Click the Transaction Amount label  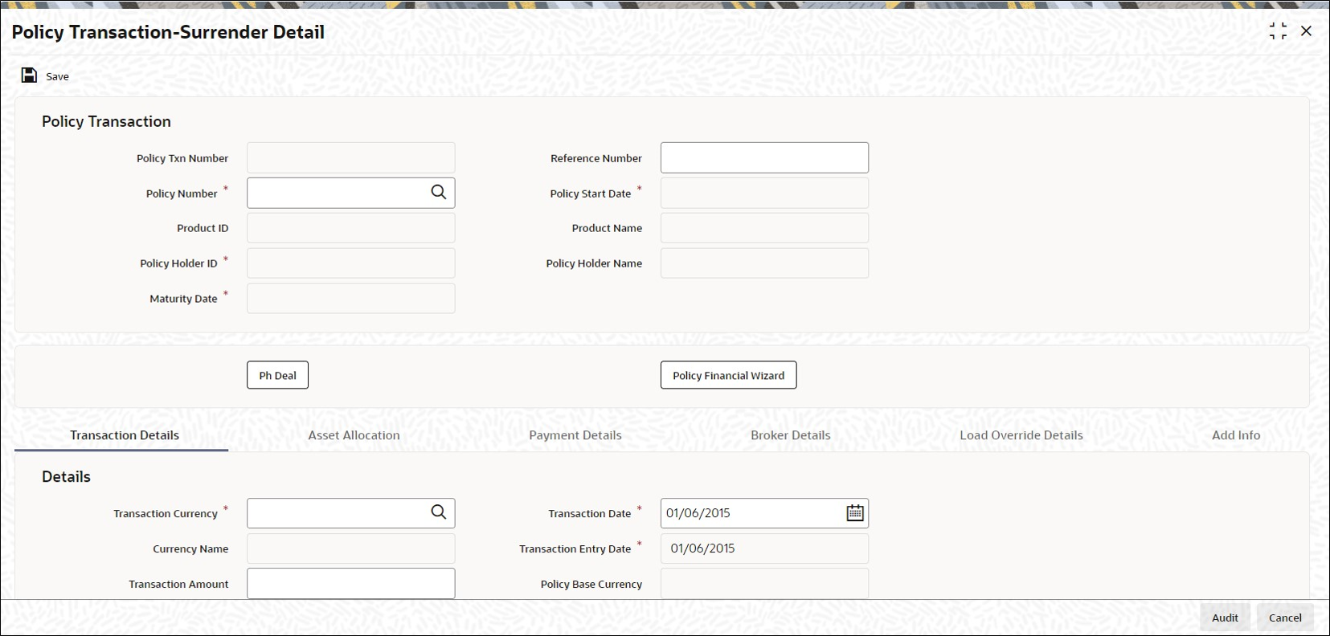click(178, 584)
